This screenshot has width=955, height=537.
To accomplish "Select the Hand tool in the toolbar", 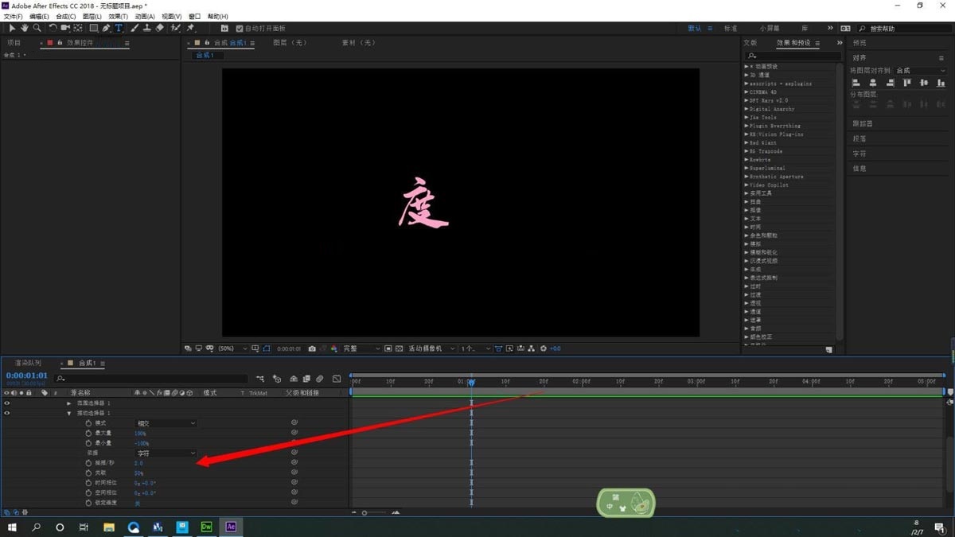I will [x=25, y=28].
